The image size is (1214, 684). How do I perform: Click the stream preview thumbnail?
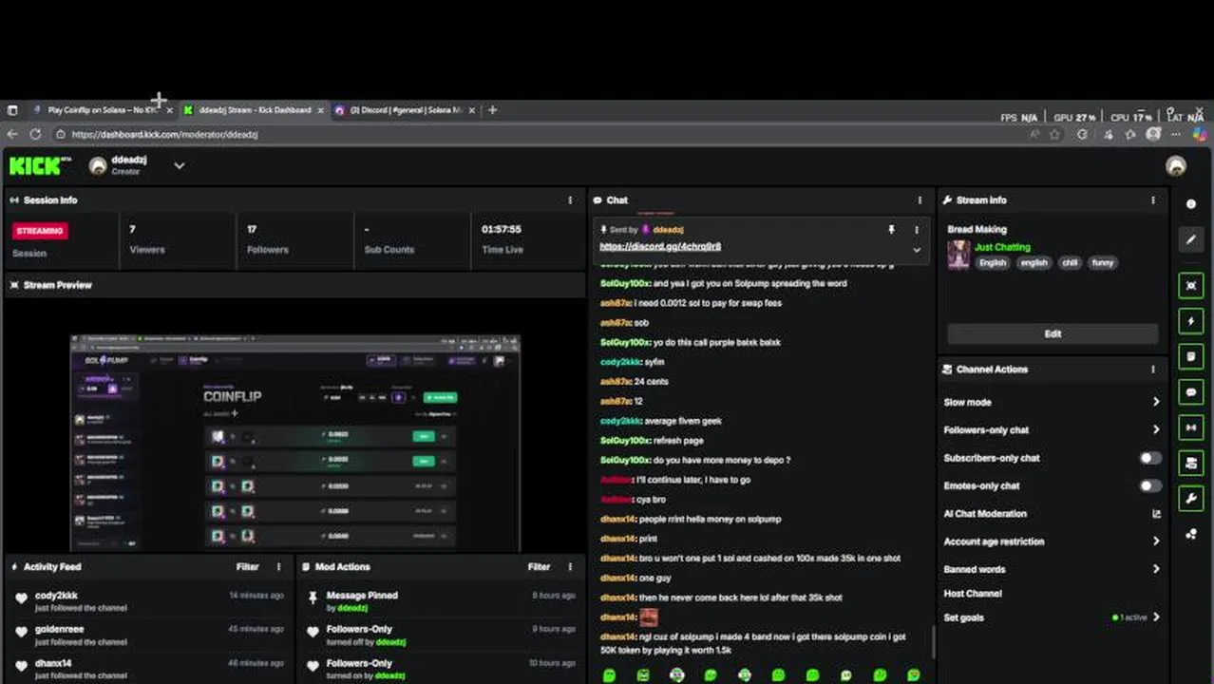tap(295, 443)
